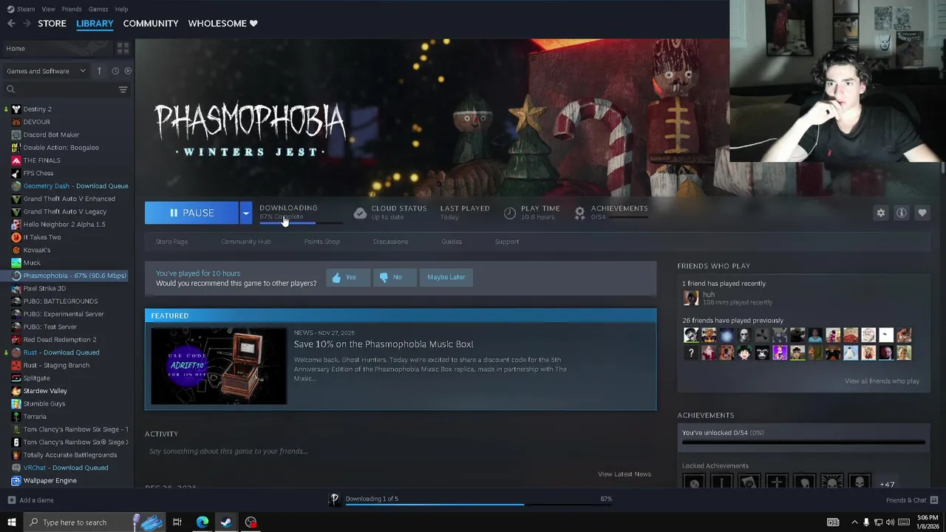Open Community Hub link

(246, 242)
